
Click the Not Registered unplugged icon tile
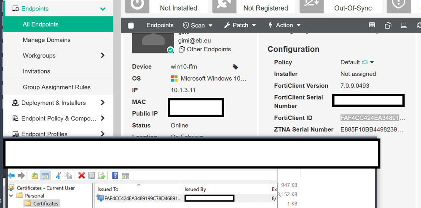point(225,5)
